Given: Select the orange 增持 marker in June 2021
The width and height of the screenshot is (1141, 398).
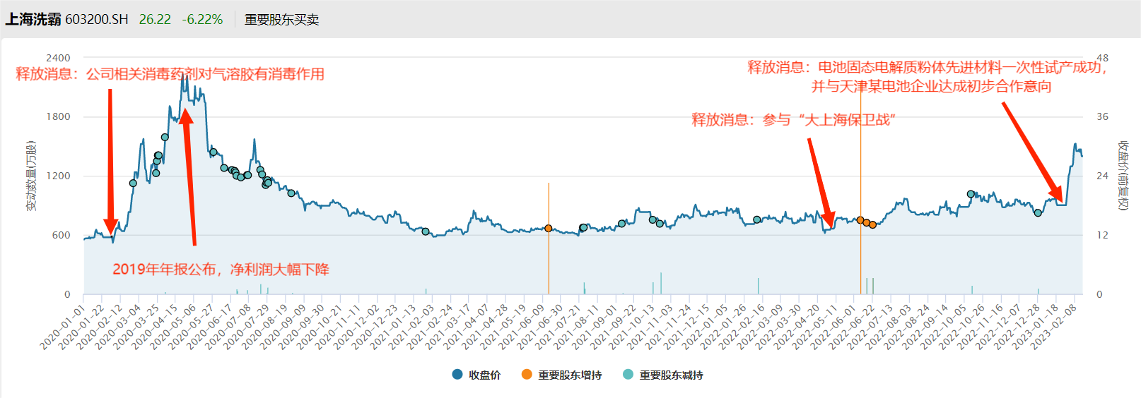Looking at the screenshot, I should tap(549, 229).
